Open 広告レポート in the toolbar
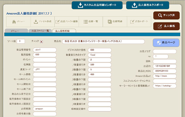Viewport: 185px width, 117px height. [139, 22]
